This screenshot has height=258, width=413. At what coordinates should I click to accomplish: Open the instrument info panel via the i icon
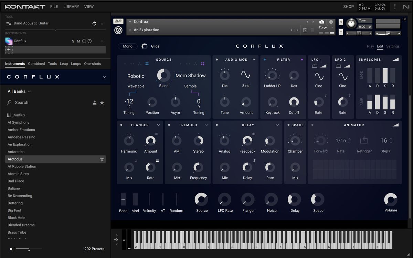click(331, 22)
